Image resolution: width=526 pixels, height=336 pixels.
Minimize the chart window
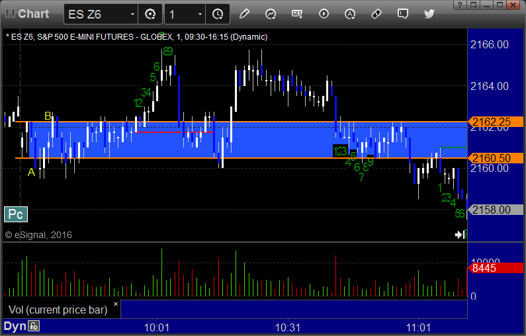tap(487, 5)
